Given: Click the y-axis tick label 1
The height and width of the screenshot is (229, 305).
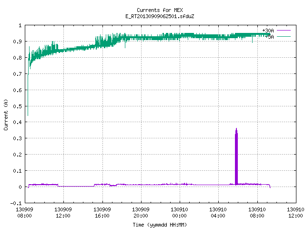Looking at the screenshot, I should tap(20, 25).
